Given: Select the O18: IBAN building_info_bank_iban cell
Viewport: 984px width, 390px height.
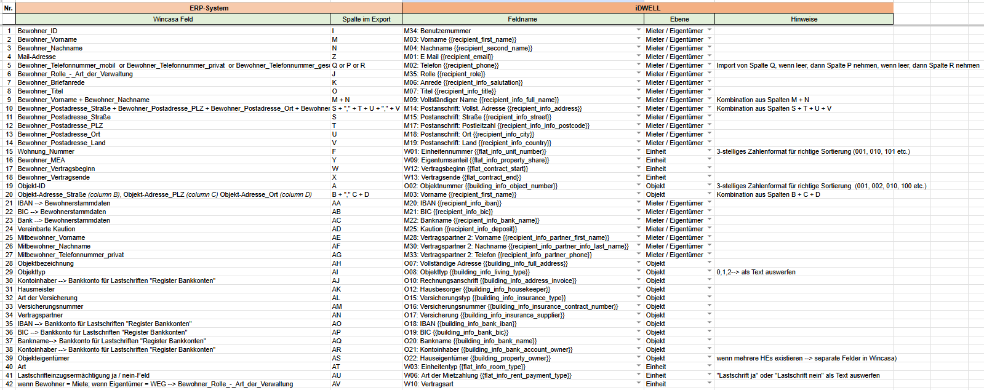Looking at the screenshot, I should click(522, 324).
